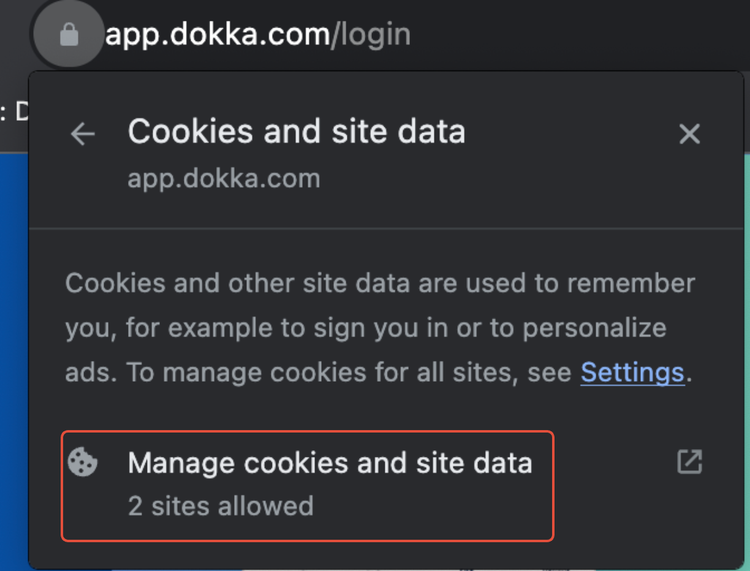The width and height of the screenshot is (750, 571).
Task: Click the app.dokka.com domain in the address bar
Action: click(218, 36)
